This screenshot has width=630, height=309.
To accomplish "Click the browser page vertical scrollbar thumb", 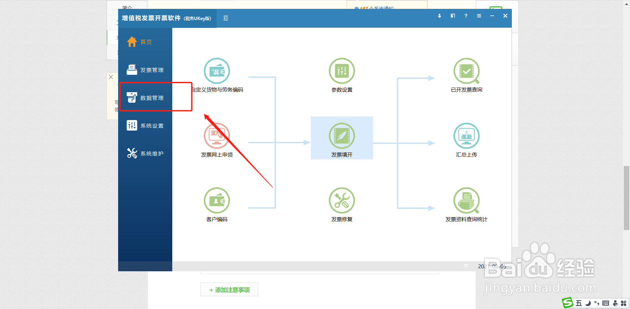I will click(626, 198).
